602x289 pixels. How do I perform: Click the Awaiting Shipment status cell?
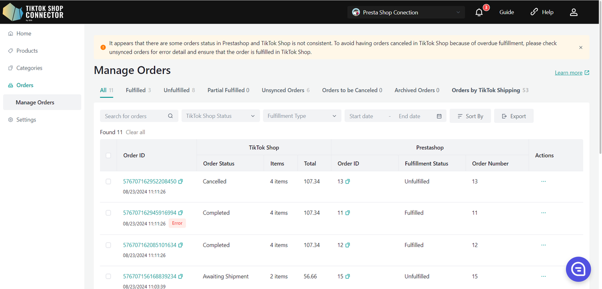[x=226, y=276]
